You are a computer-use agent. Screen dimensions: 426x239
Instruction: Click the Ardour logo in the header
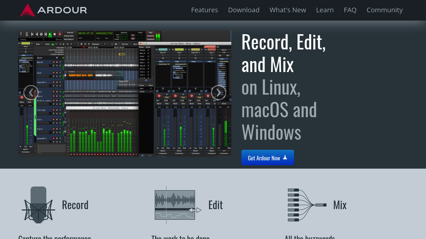pyautogui.click(x=53, y=10)
